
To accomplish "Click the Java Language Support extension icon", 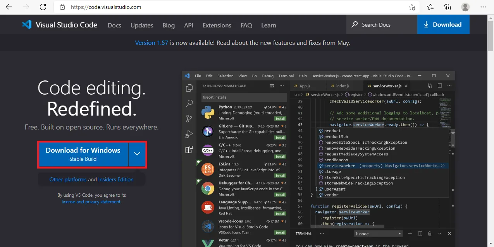I will [x=208, y=208].
